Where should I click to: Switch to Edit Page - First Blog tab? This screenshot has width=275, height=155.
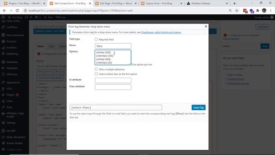pyautogui.click(x=116, y=3)
